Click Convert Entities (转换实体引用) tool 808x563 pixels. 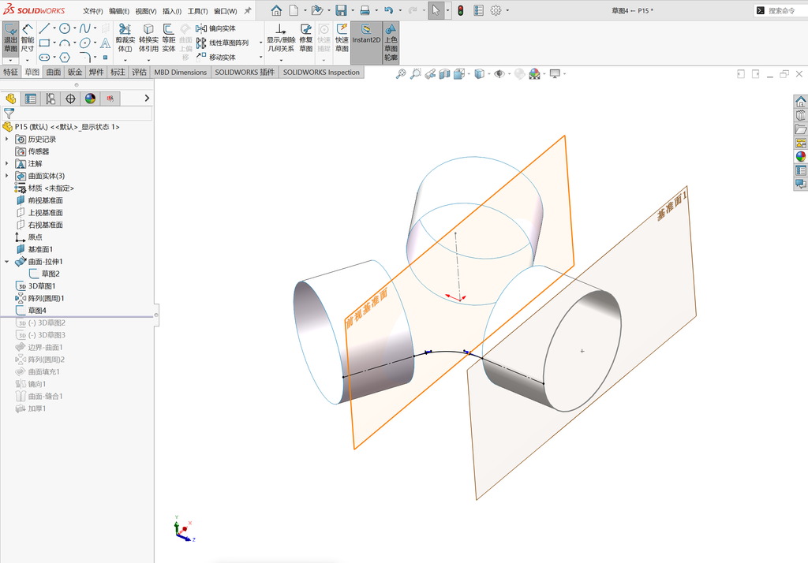tap(148, 38)
